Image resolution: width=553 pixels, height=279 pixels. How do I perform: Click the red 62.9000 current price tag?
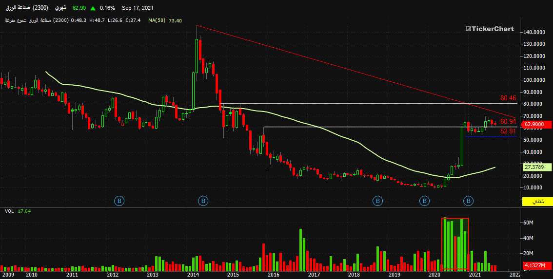click(x=536, y=124)
